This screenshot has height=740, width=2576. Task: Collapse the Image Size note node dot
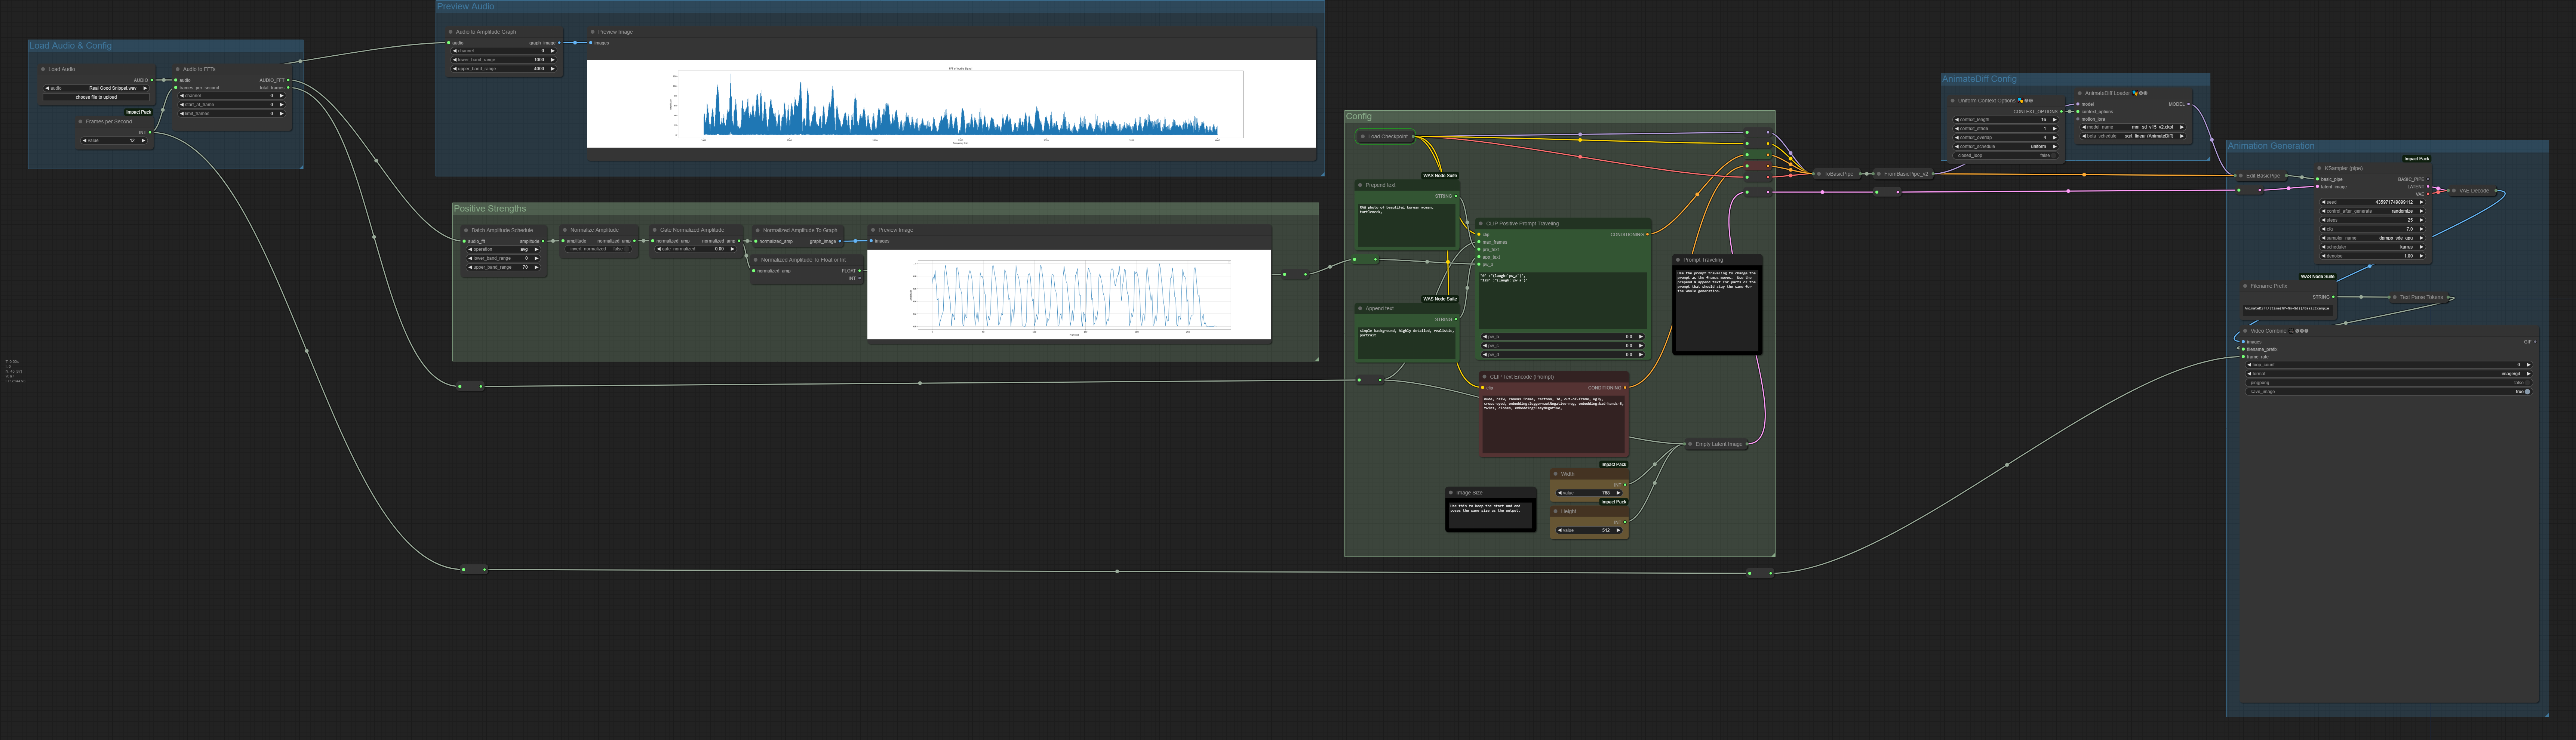(1451, 493)
